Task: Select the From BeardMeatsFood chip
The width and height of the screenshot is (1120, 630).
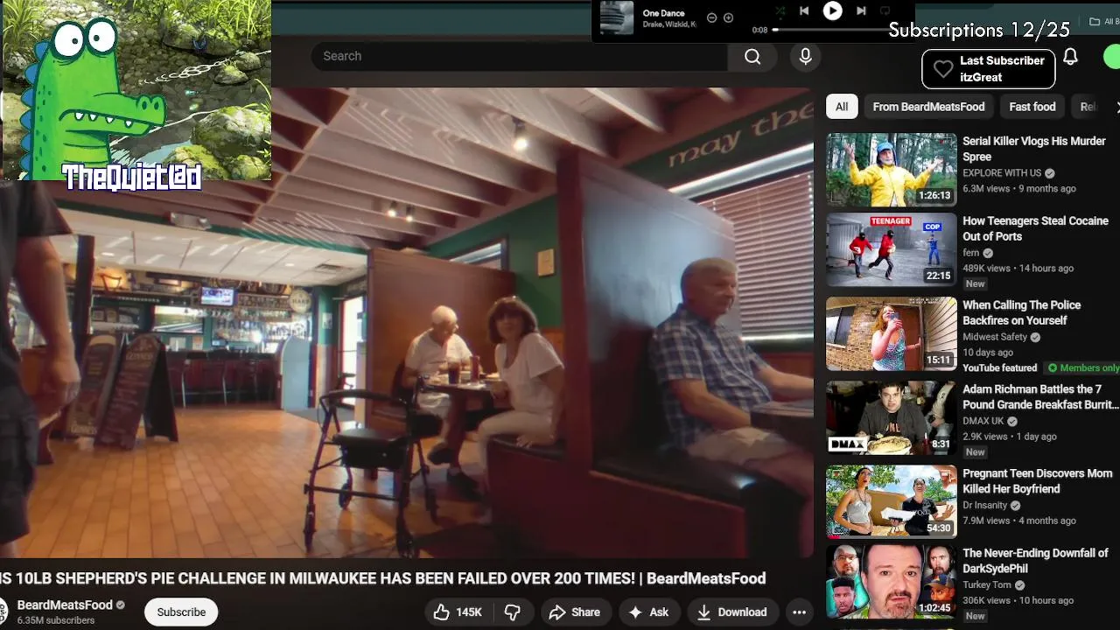Action: pyautogui.click(x=928, y=107)
